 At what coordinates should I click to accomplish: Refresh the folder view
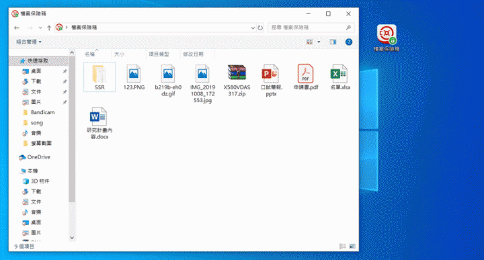click(260, 28)
